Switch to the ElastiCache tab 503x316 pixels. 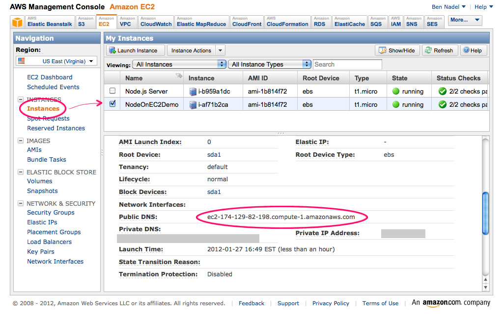pyautogui.click(x=350, y=22)
